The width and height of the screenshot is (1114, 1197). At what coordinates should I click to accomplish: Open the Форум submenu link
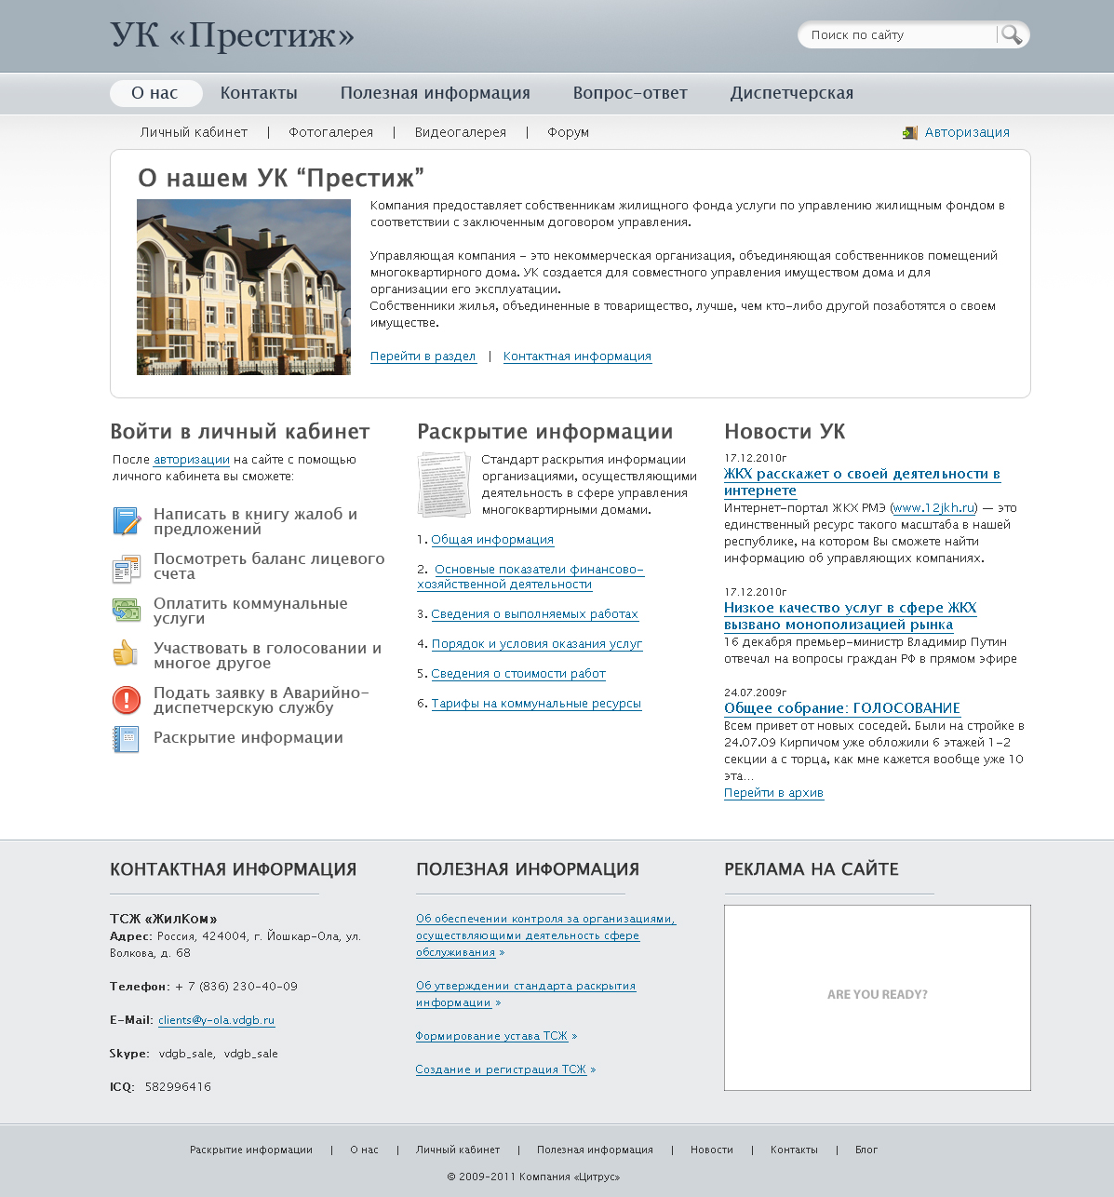click(568, 132)
